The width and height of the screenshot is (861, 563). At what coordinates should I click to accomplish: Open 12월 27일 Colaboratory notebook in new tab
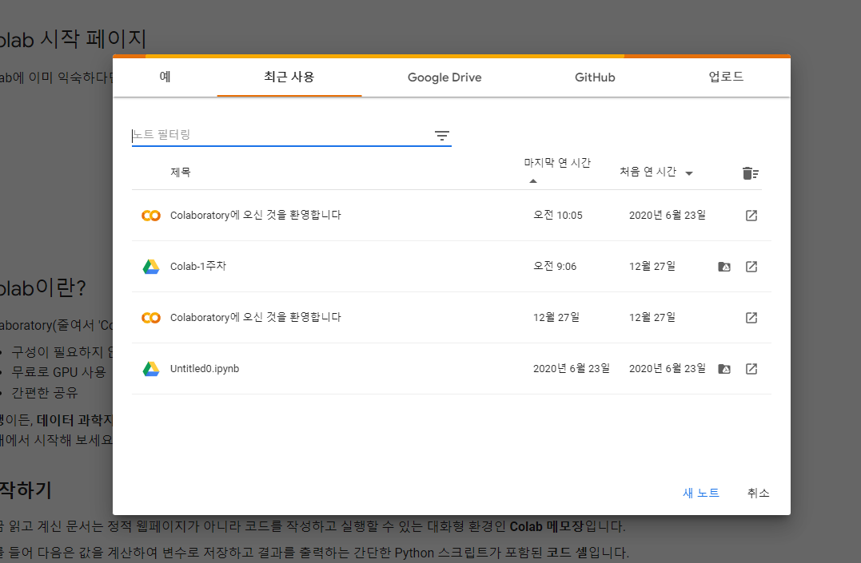751,318
